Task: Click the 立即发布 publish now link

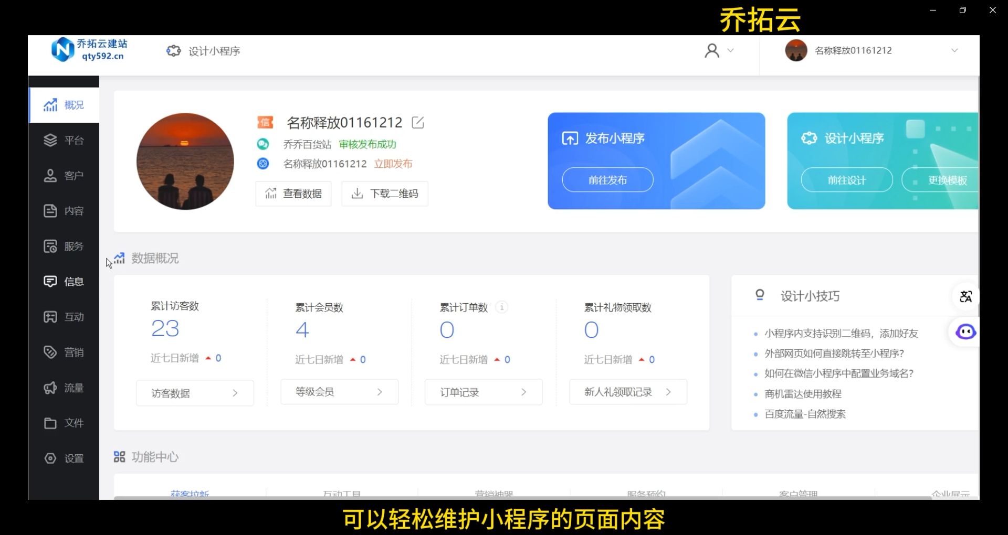Action: (393, 164)
